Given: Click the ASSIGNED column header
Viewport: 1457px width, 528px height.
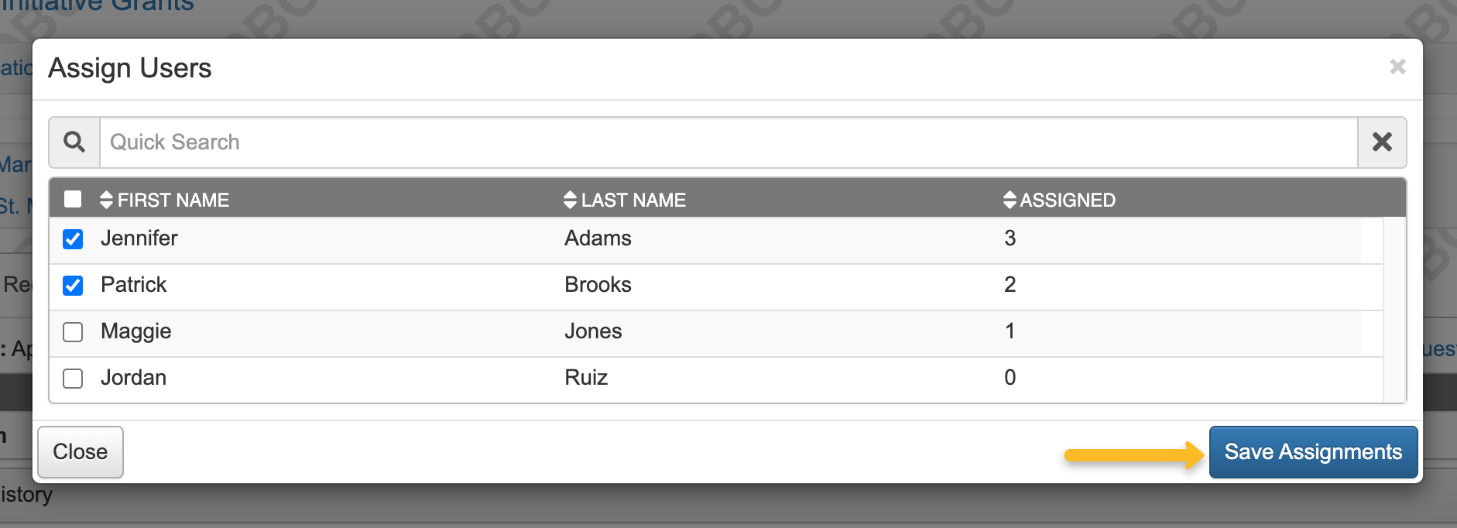Looking at the screenshot, I should tap(1068, 200).
